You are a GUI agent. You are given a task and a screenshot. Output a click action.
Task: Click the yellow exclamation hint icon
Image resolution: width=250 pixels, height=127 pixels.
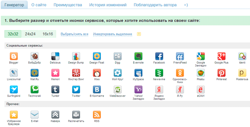point(139,34)
